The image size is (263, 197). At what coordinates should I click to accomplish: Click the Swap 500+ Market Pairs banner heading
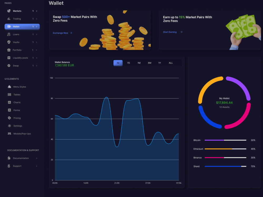point(75,19)
